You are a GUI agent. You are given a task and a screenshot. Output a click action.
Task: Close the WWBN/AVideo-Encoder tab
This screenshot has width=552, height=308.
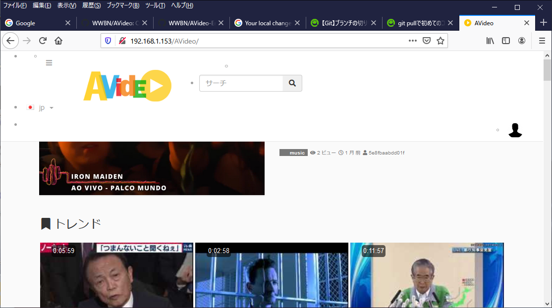[221, 23]
